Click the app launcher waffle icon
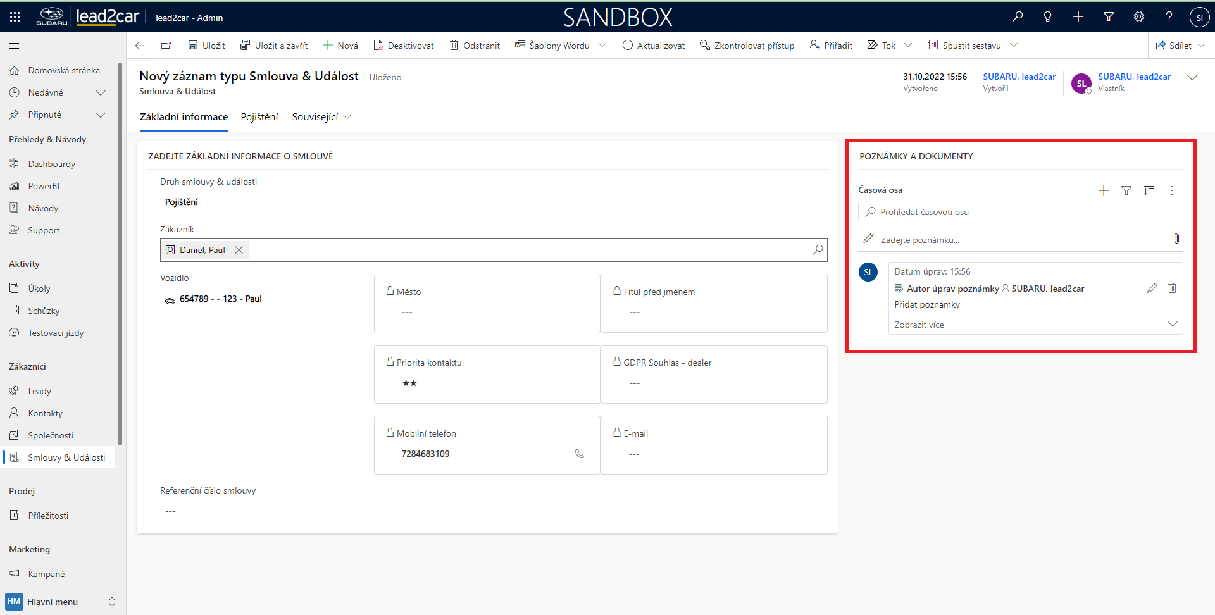Screen dimensions: 1215x615 tap(15, 17)
